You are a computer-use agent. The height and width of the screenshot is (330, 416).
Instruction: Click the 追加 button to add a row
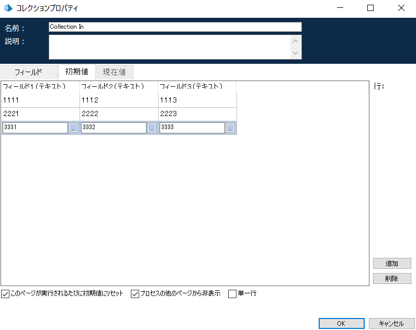392,264
